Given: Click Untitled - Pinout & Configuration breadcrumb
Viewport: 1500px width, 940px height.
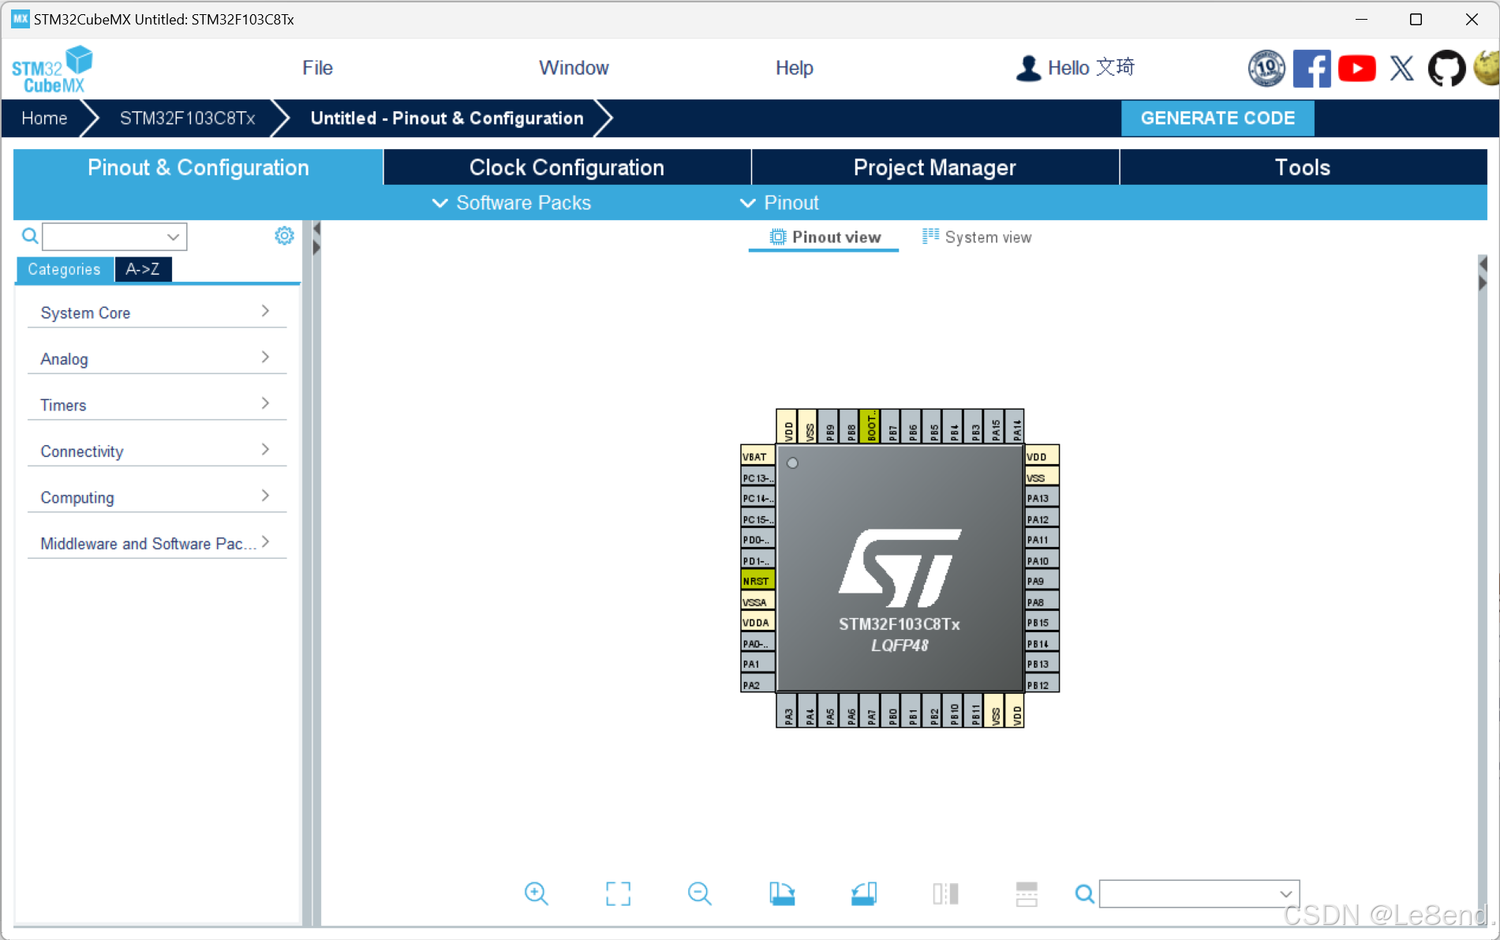Looking at the screenshot, I should (x=447, y=118).
